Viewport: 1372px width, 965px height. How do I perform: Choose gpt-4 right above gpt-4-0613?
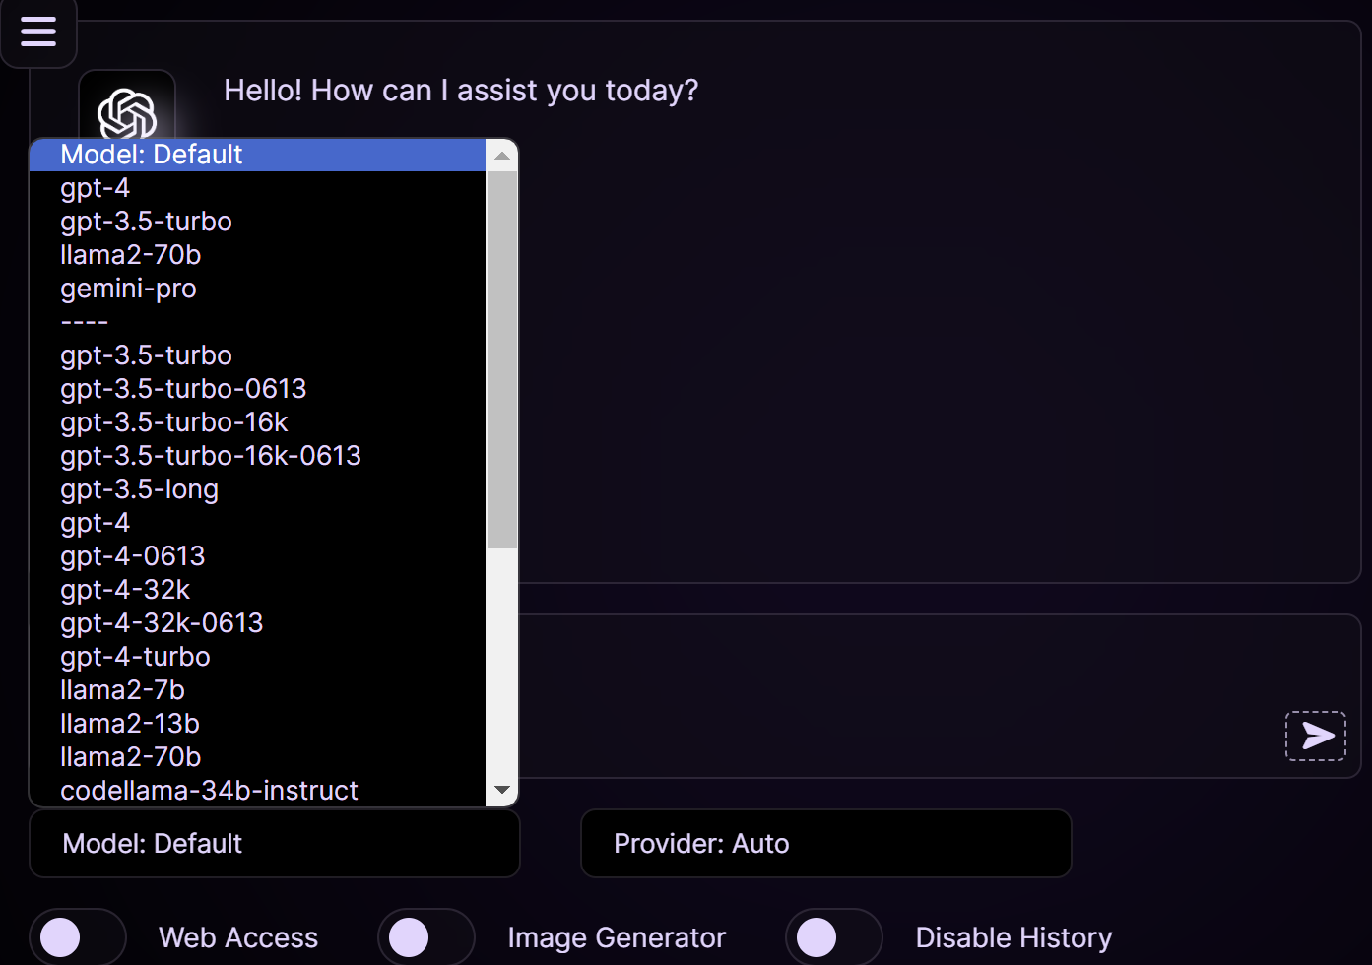click(258, 523)
